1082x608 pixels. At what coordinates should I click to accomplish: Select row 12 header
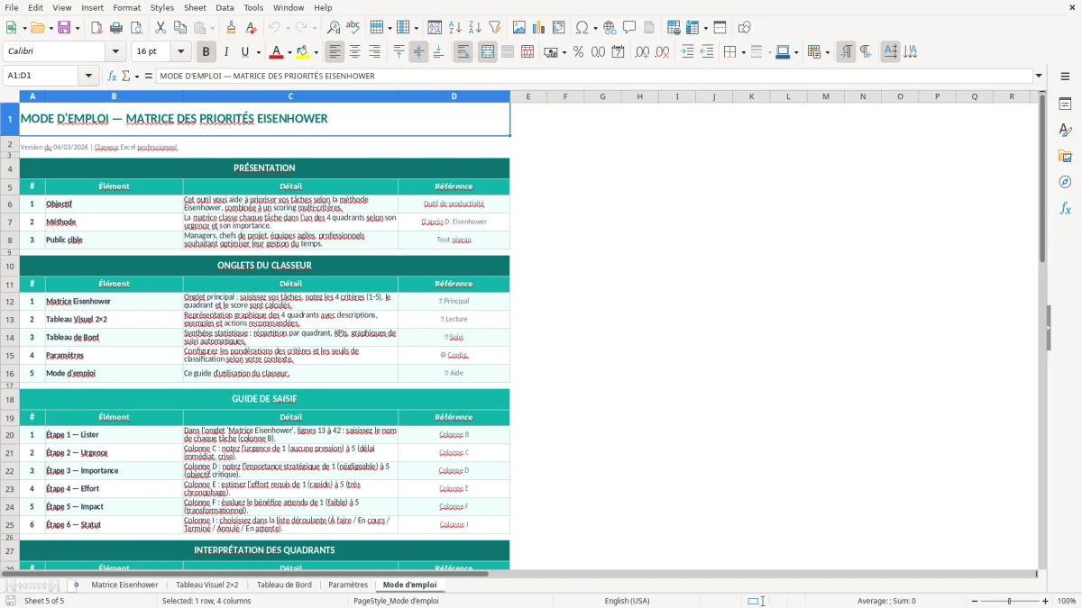click(x=10, y=302)
